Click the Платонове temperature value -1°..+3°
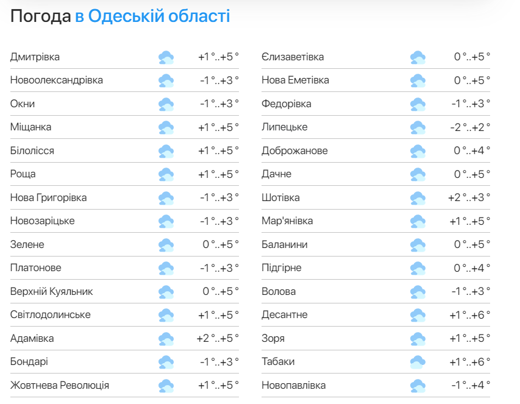520x404 pixels. click(219, 268)
